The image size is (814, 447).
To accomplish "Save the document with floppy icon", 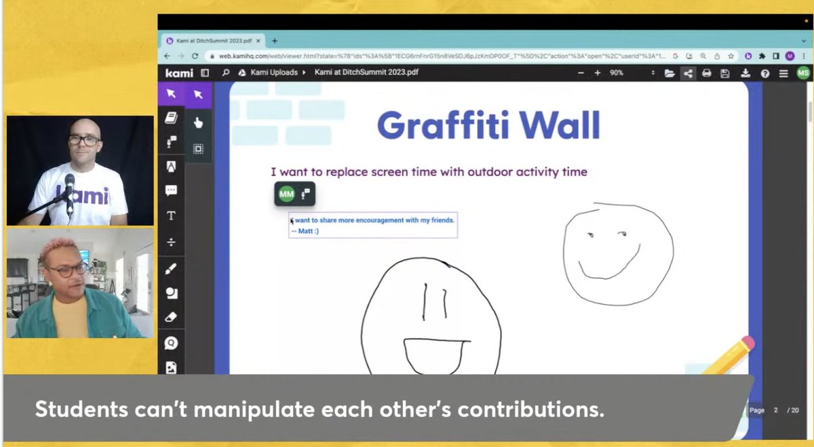I will [x=725, y=73].
